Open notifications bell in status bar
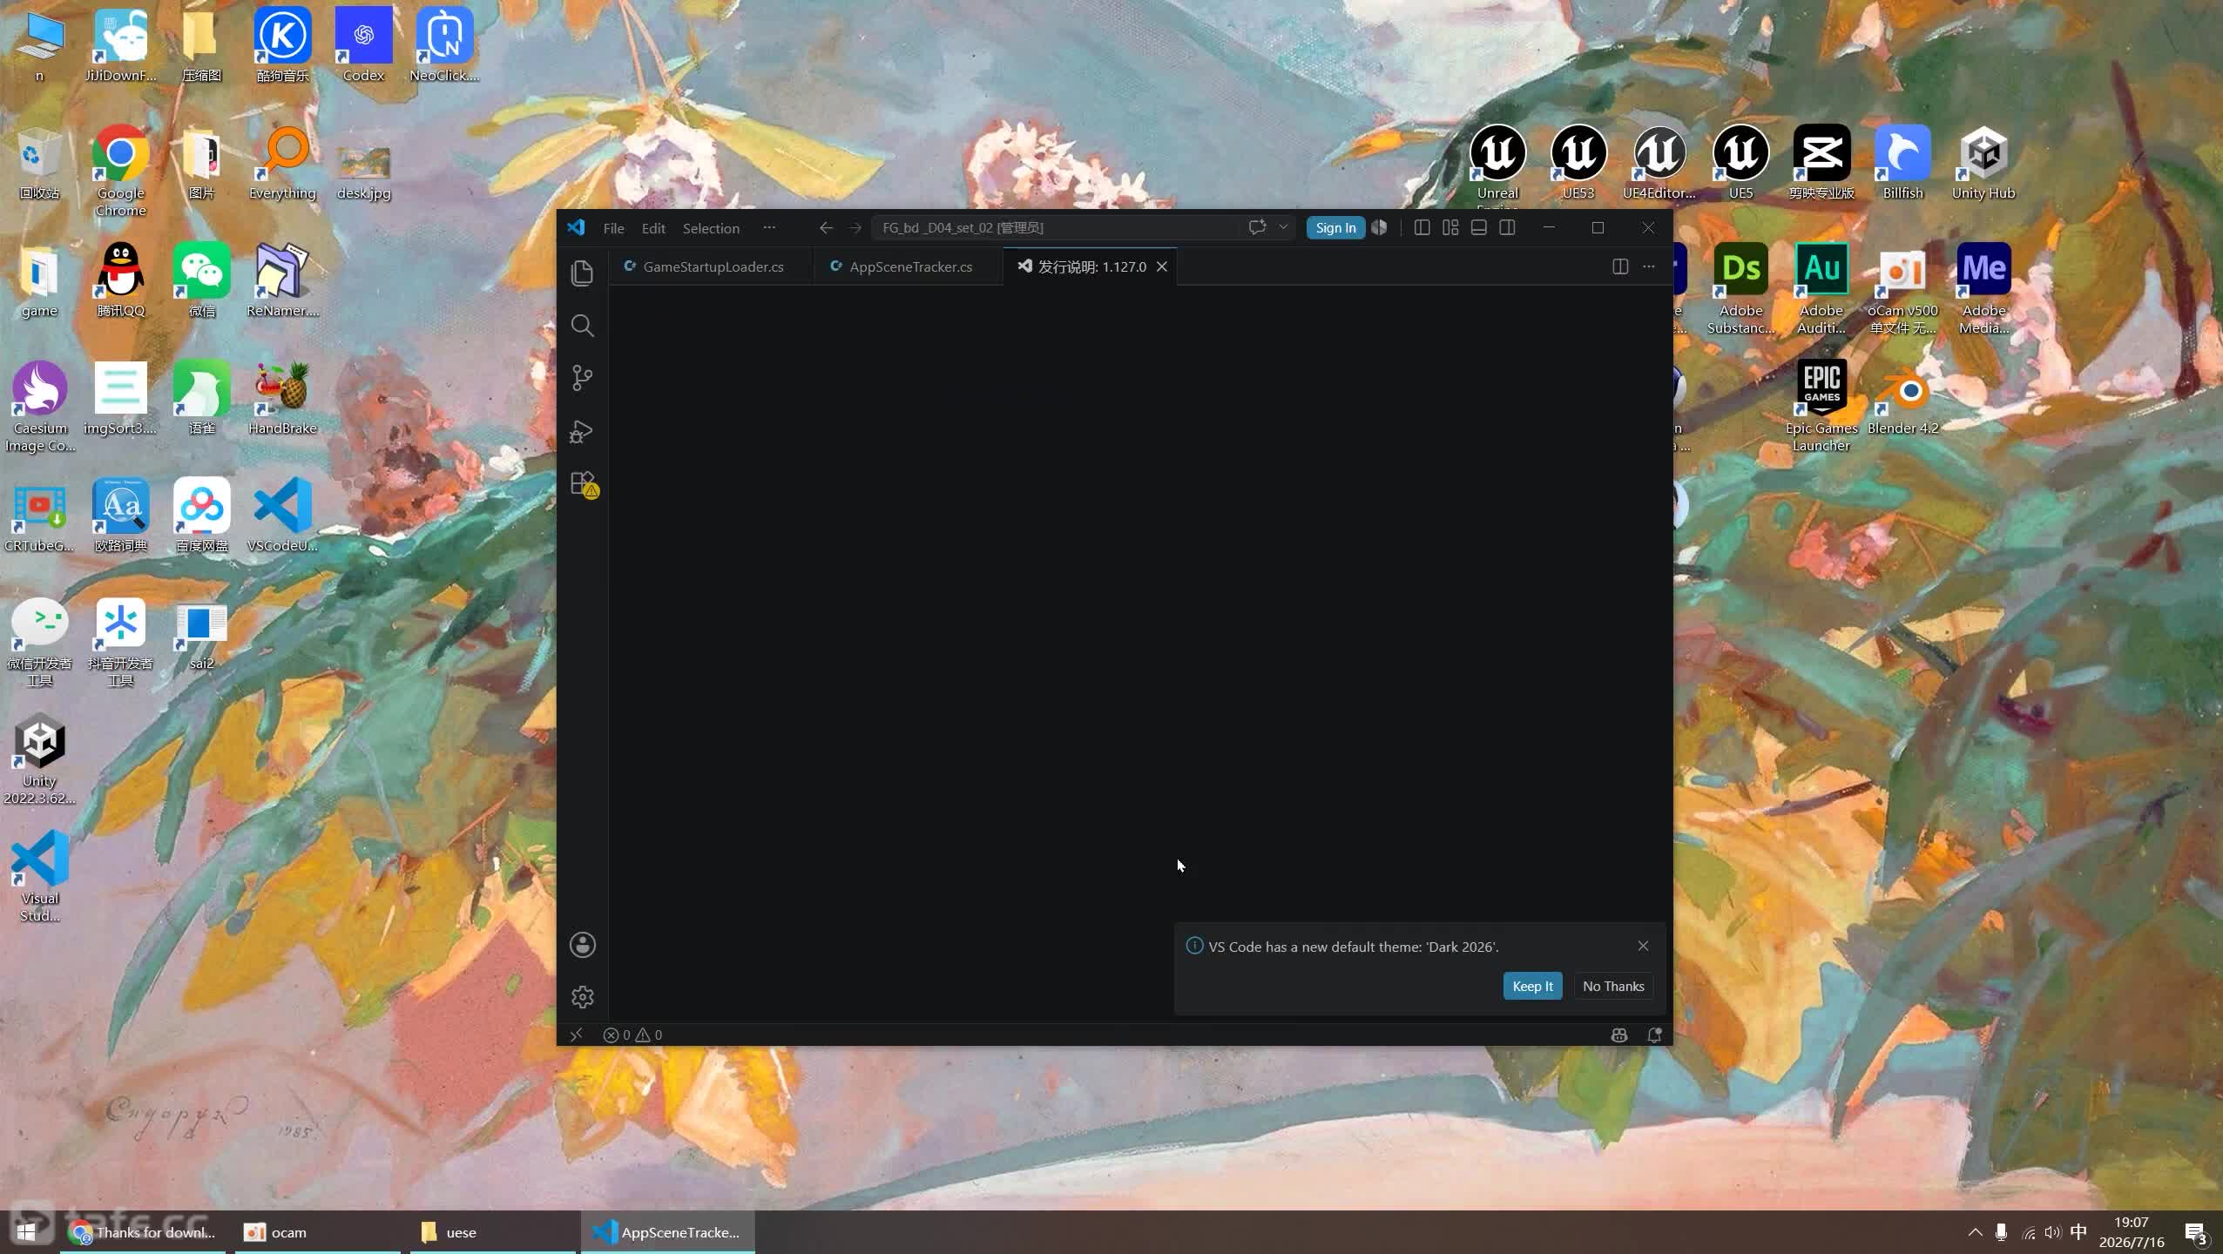Viewport: 2223px width, 1254px height. point(1654,1035)
